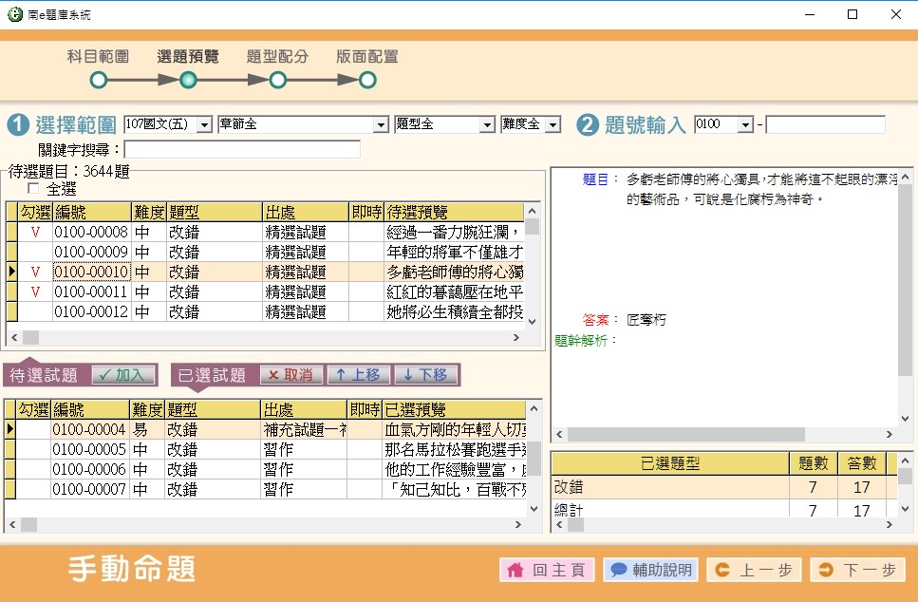This screenshot has width=918, height=602.
Task: Switch to the 已選試題 tab
Action: 212,375
